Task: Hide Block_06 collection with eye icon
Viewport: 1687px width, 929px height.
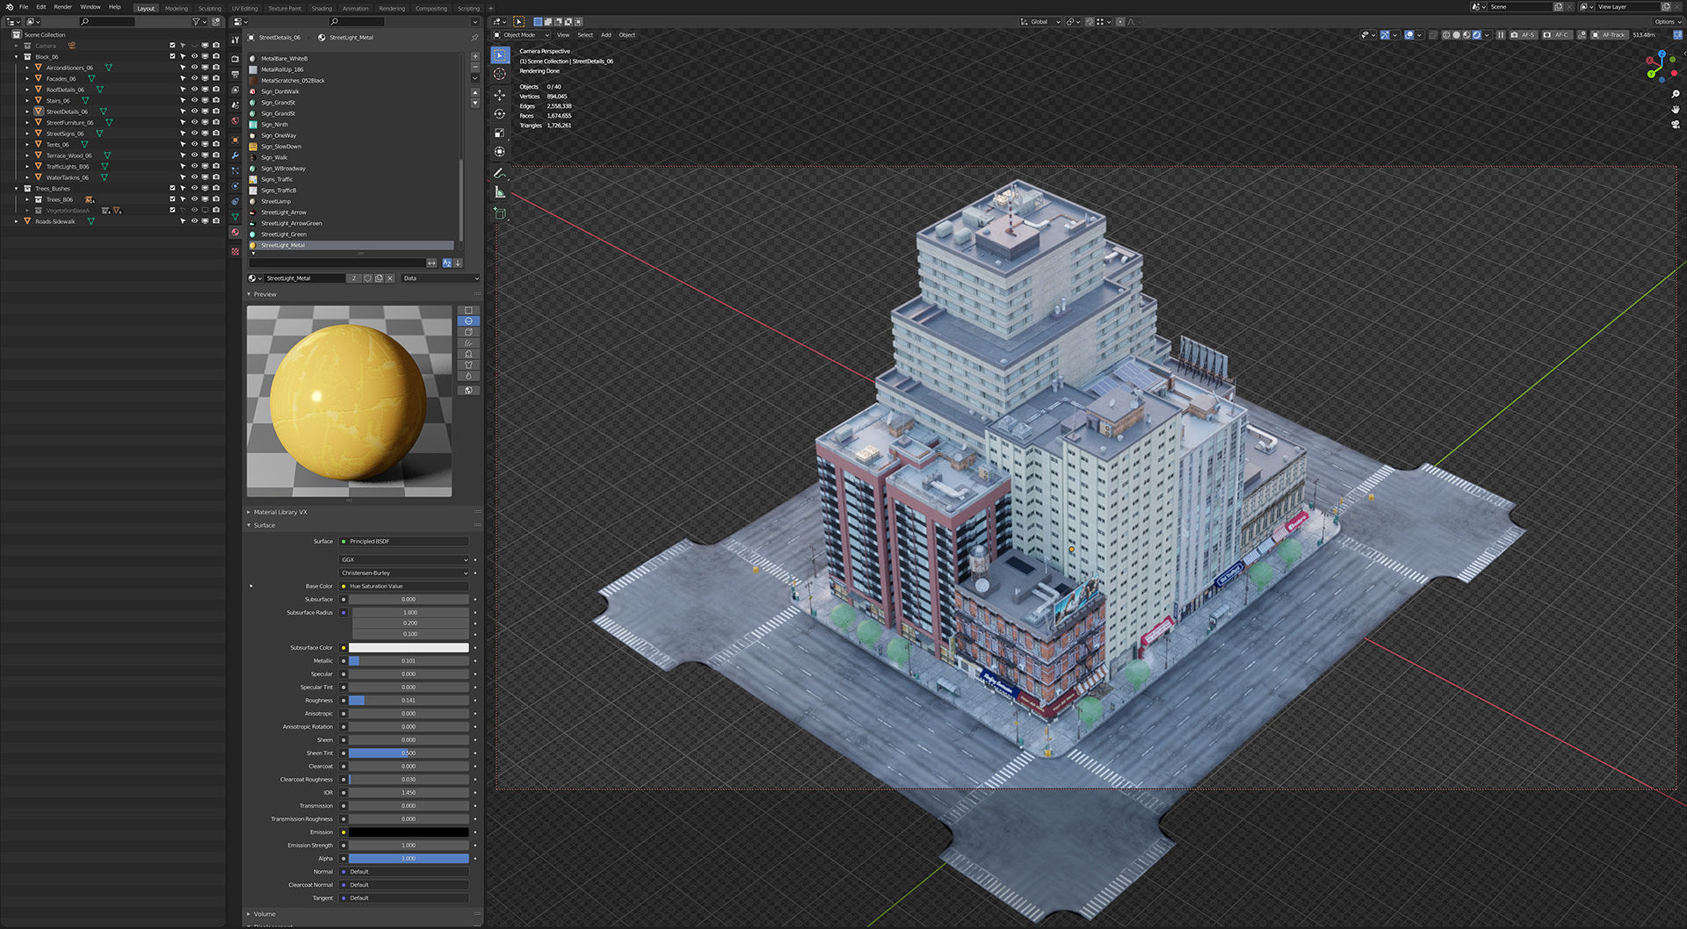Action: click(x=194, y=56)
